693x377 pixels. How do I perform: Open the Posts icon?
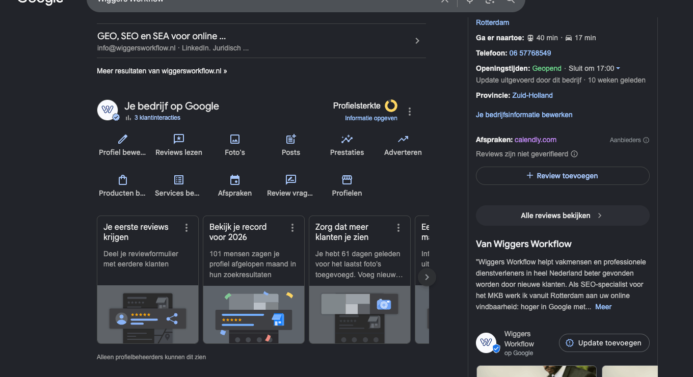point(291,139)
